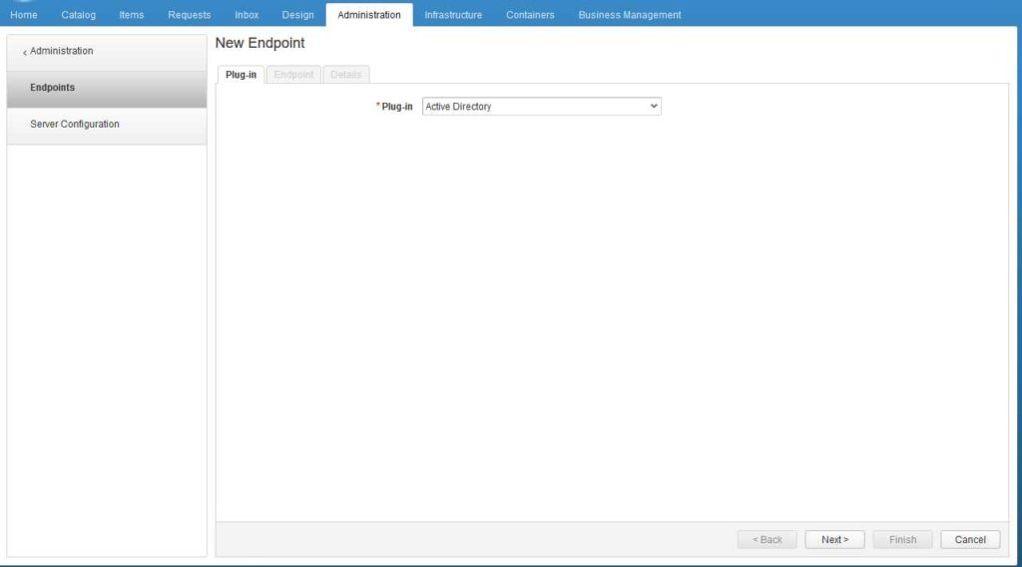This screenshot has width=1022, height=567.
Task: Open Business Management tab
Action: click(x=630, y=14)
